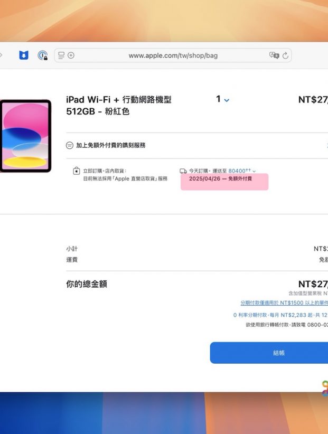Expand the delivery postal code 80400 selector
The height and width of the screenshot is (434, 328).
[242, 171]
